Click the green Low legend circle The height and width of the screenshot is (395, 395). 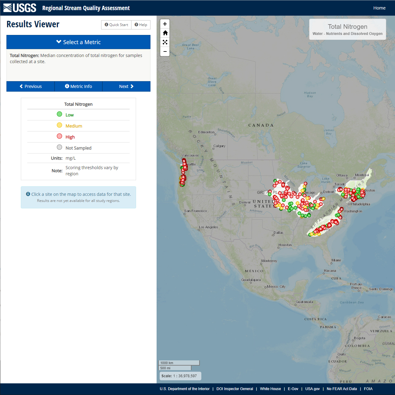pos(59,114)
